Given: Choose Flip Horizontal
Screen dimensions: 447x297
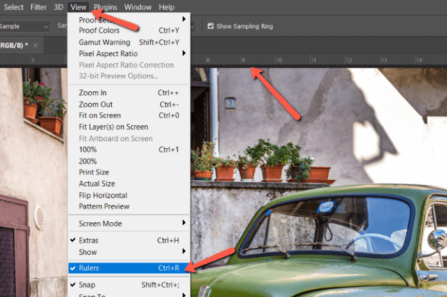Looking at the screenshot, I should coord(103,195).
